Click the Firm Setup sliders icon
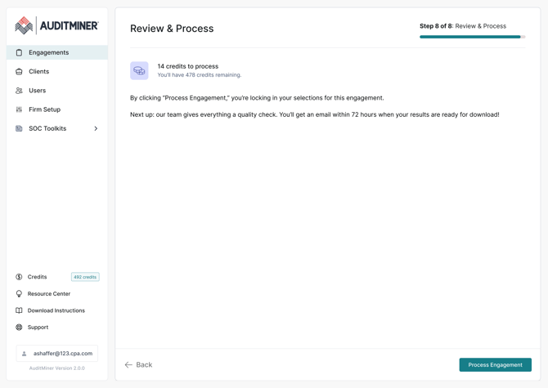Image resolution: width=548 pixels, height=388 pixels. click(20, 109)
